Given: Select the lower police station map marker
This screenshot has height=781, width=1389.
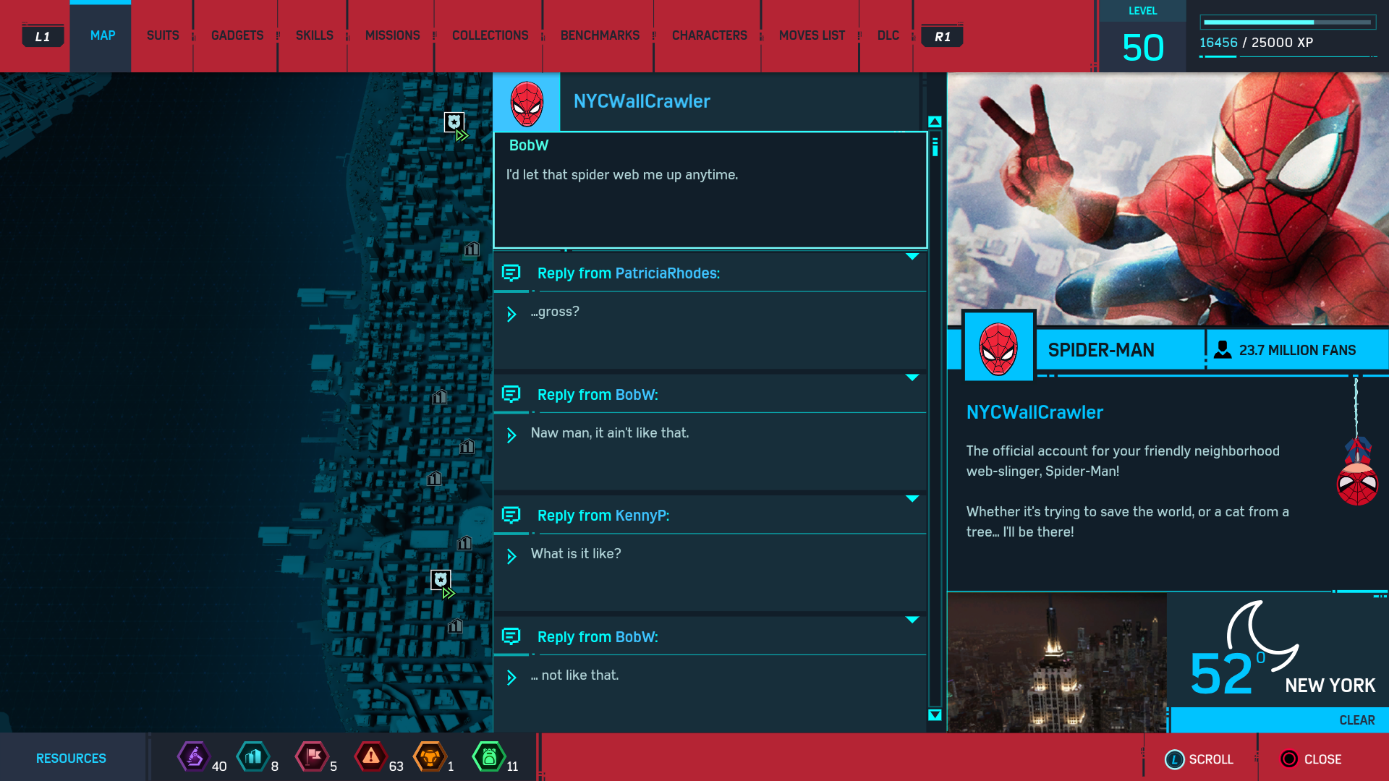Looking at the screenshot, I should [441, 580].
